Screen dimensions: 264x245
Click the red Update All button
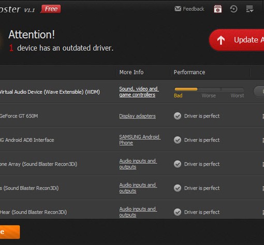tap(237, 40)
